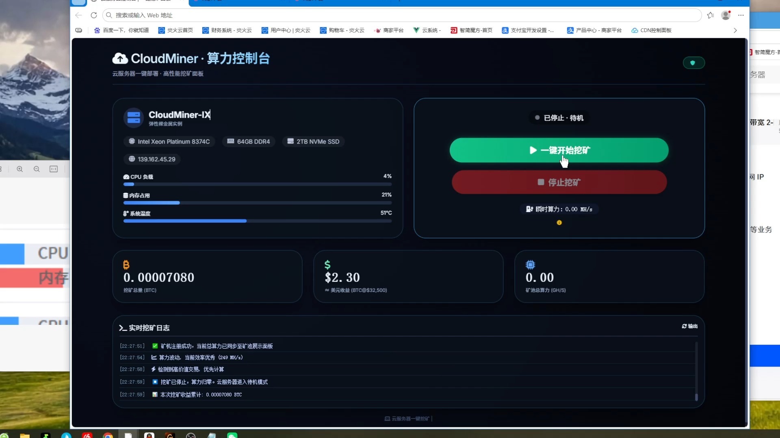Click the CloudMiner cloud upload logo
Viewport: 780px width, 438px height.
pyautogui.click(x=120, y=58)
